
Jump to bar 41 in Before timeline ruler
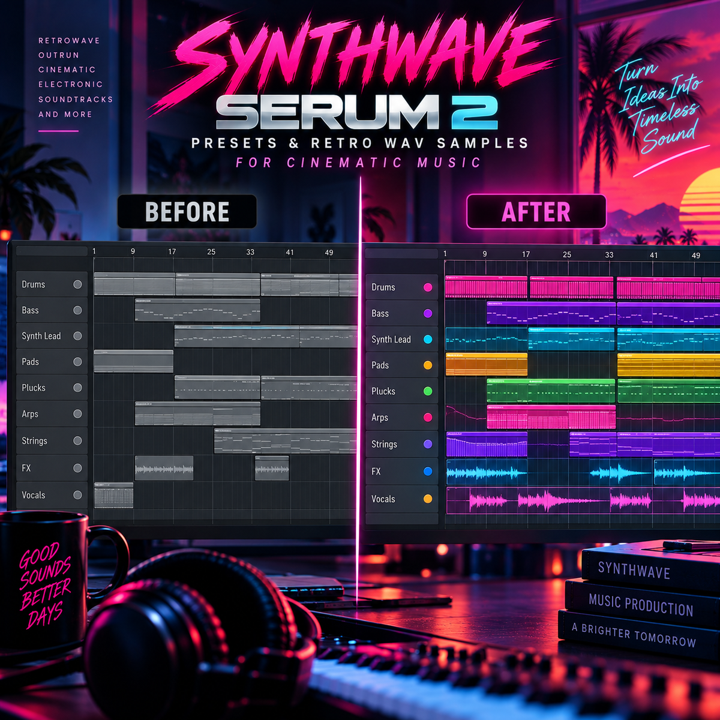[x=290, y=252]
